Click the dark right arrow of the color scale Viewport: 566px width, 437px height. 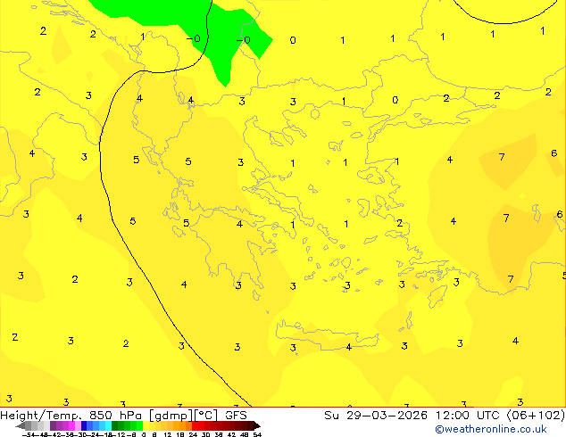(x=257, y=425)
